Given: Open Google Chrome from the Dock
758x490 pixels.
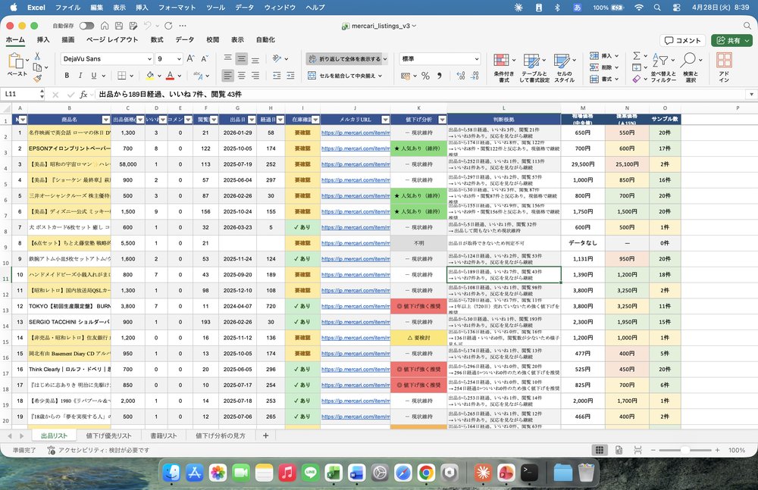Looking at the screenshot, I should point(426,473).
